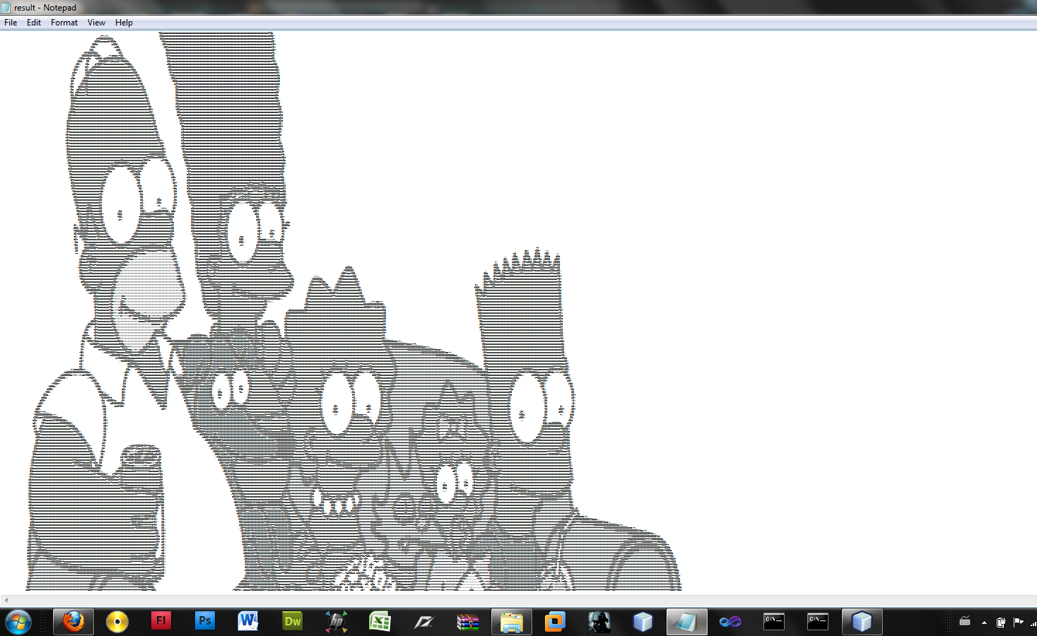
Task: Click the horizontal scrollbar's left arrow
Action: (x=6, y=601)
